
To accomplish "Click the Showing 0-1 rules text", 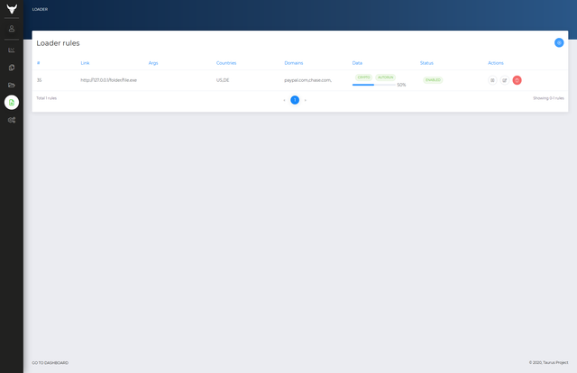I will [548, 98].
